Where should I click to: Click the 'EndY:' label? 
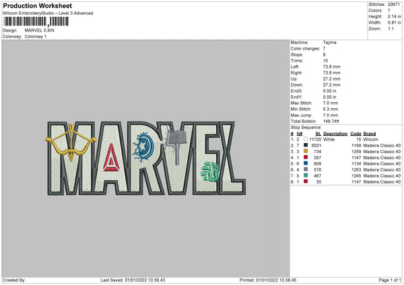pos(296,97)
